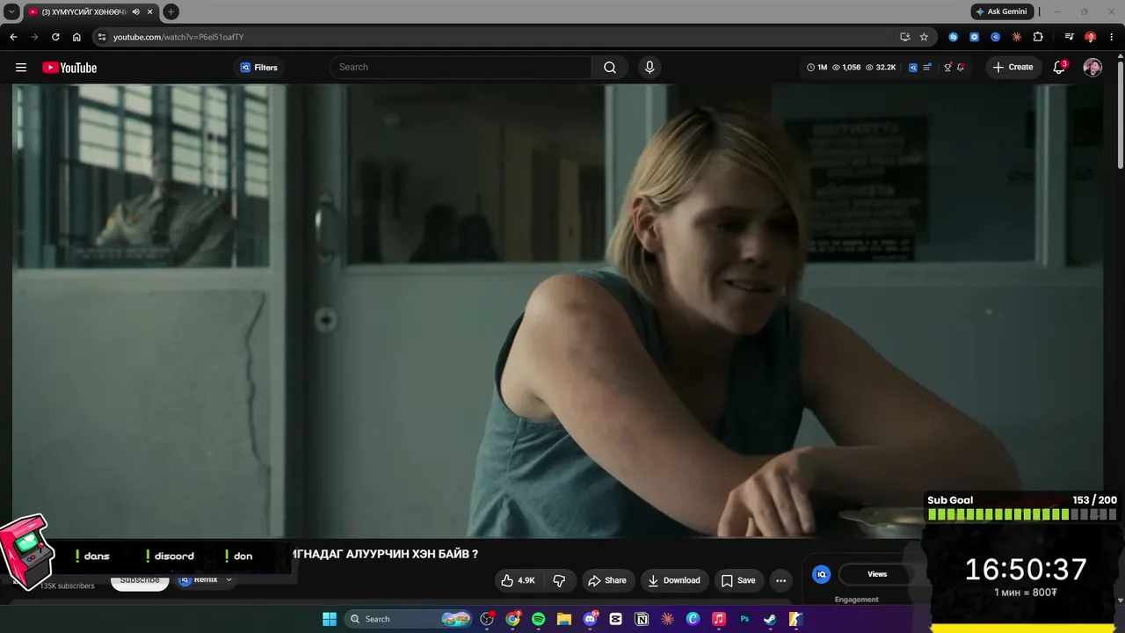Start voice search with the microphone
The height and width of the screenshot is (633, 1125).
click(650, 68)
